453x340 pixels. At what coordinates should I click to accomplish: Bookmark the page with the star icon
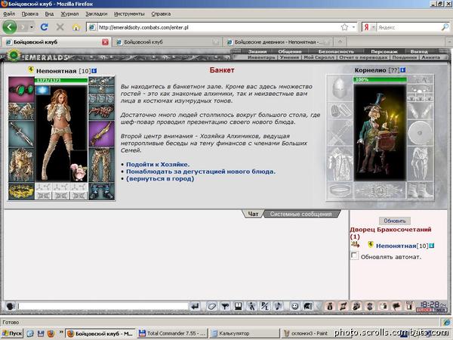(x=344, y=27)
